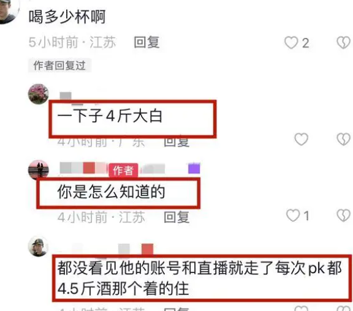The width and height of the screenshot is (353, 311).
Task: Reply to the '一下子4斤大白' comment
Action: 176,141
